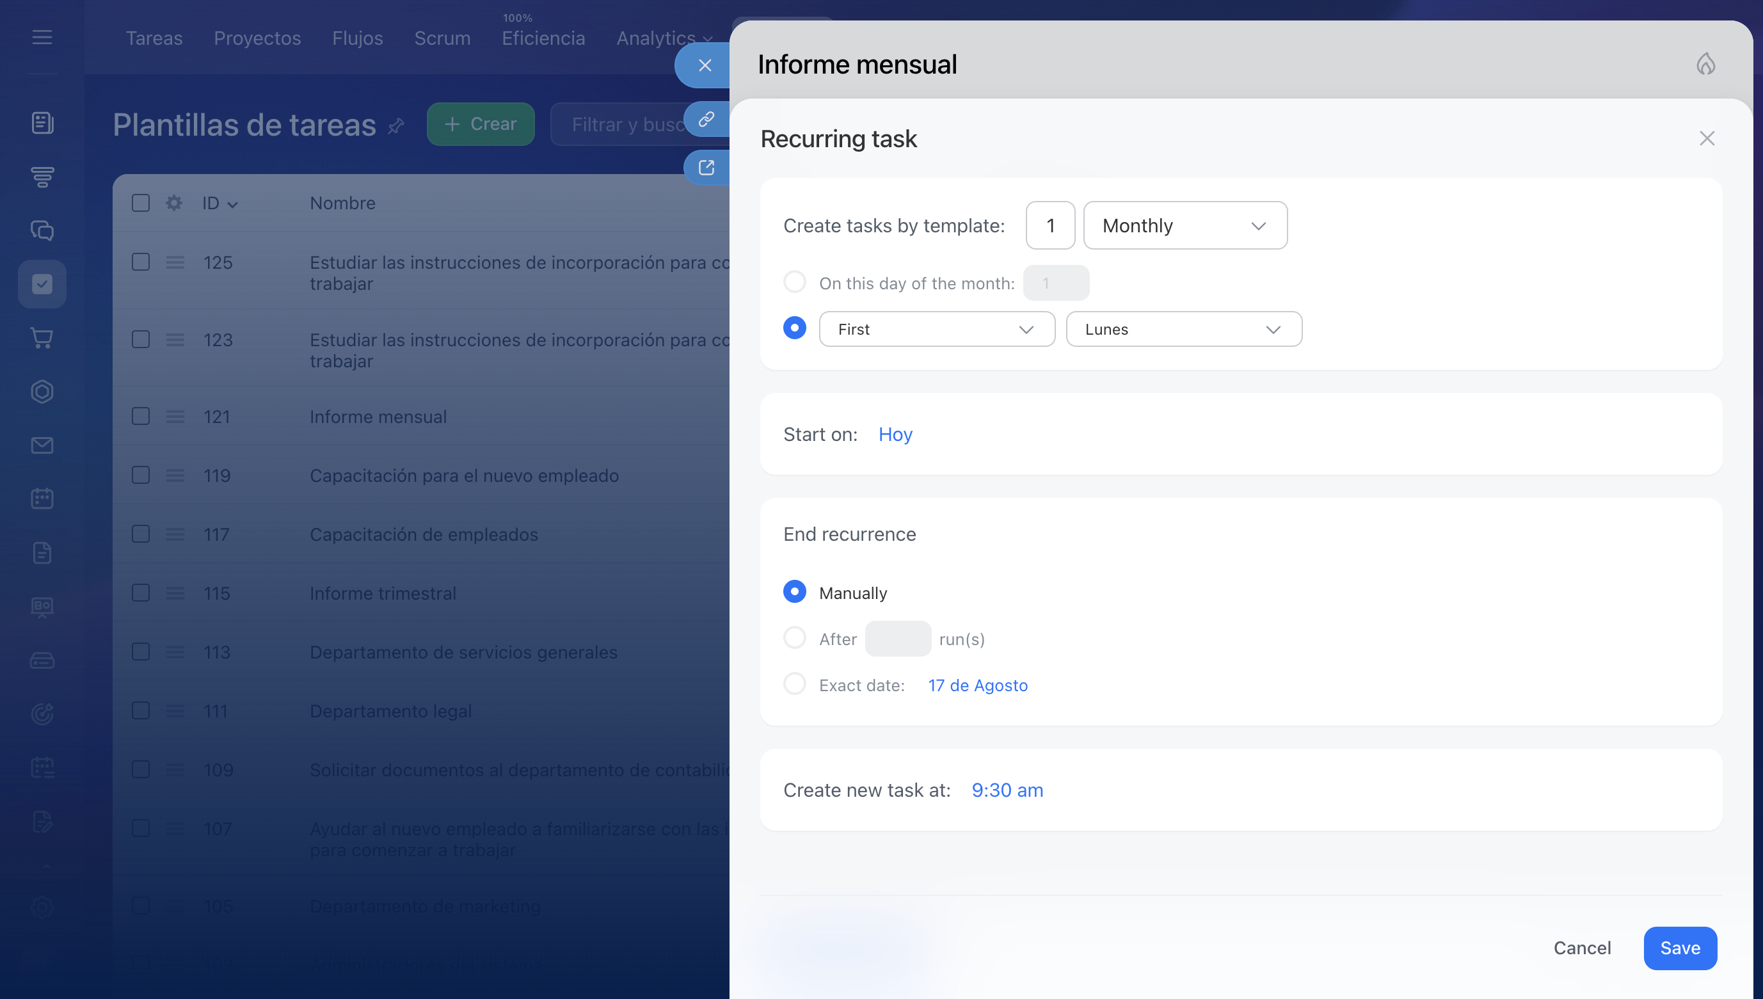
Task: Open Departamento legal template
Action: [x=390, y=712]
